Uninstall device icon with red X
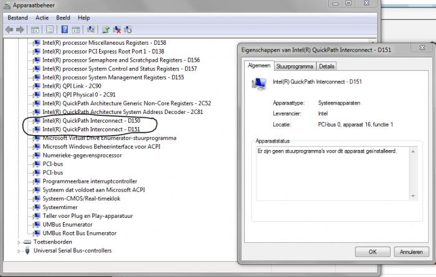This screenshot has width=436, height=277. [x=117, y=29]
